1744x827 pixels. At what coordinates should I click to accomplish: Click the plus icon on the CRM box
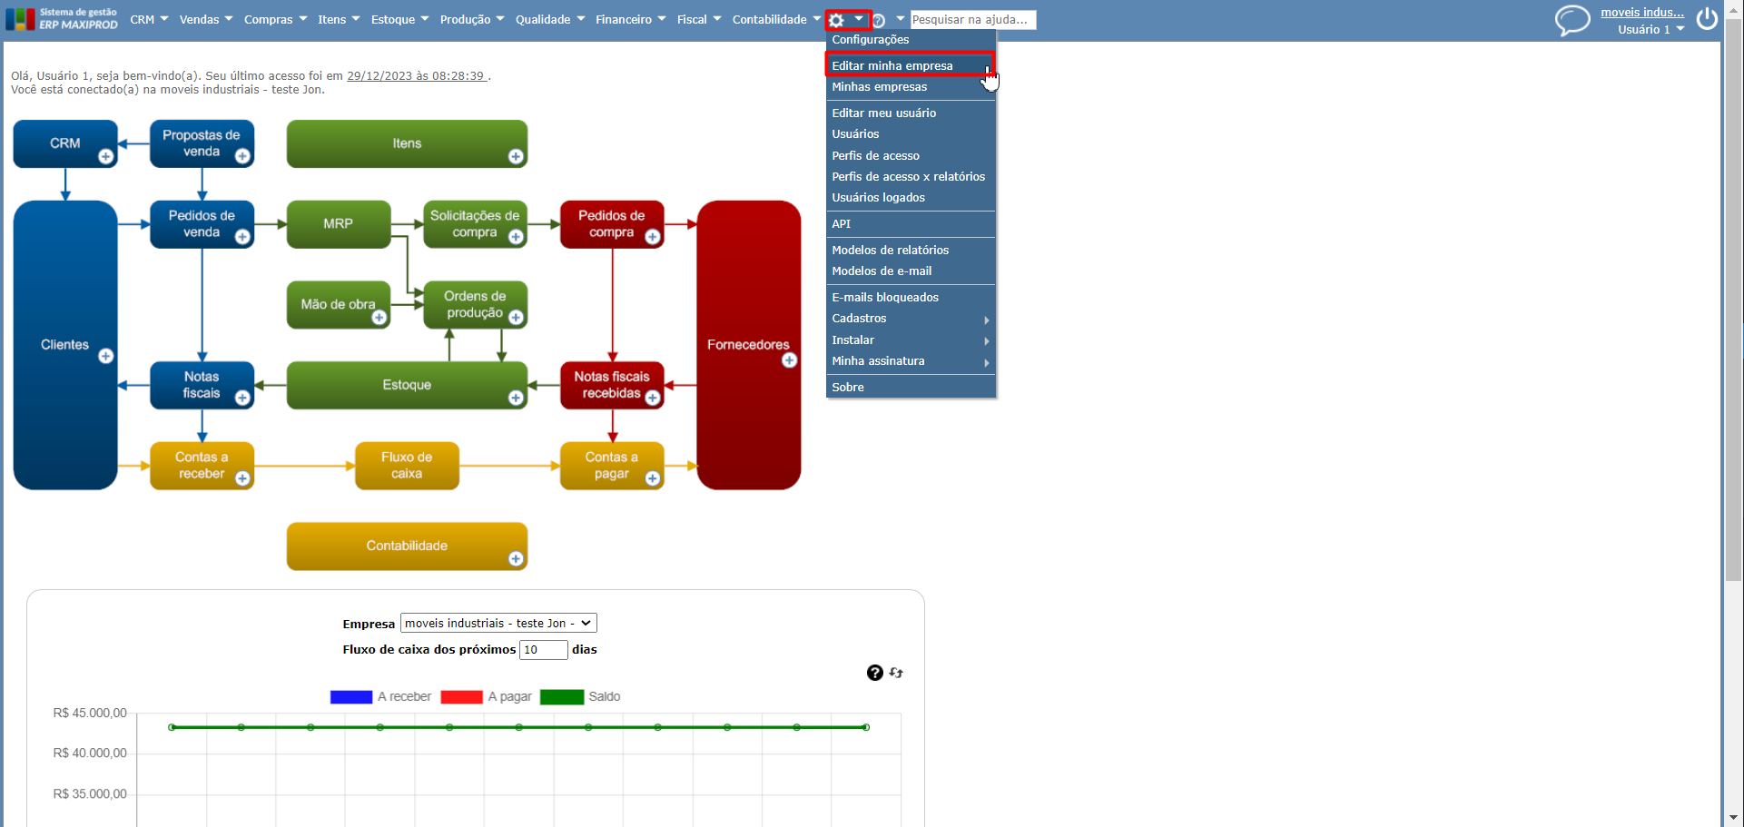coord(106,156)
